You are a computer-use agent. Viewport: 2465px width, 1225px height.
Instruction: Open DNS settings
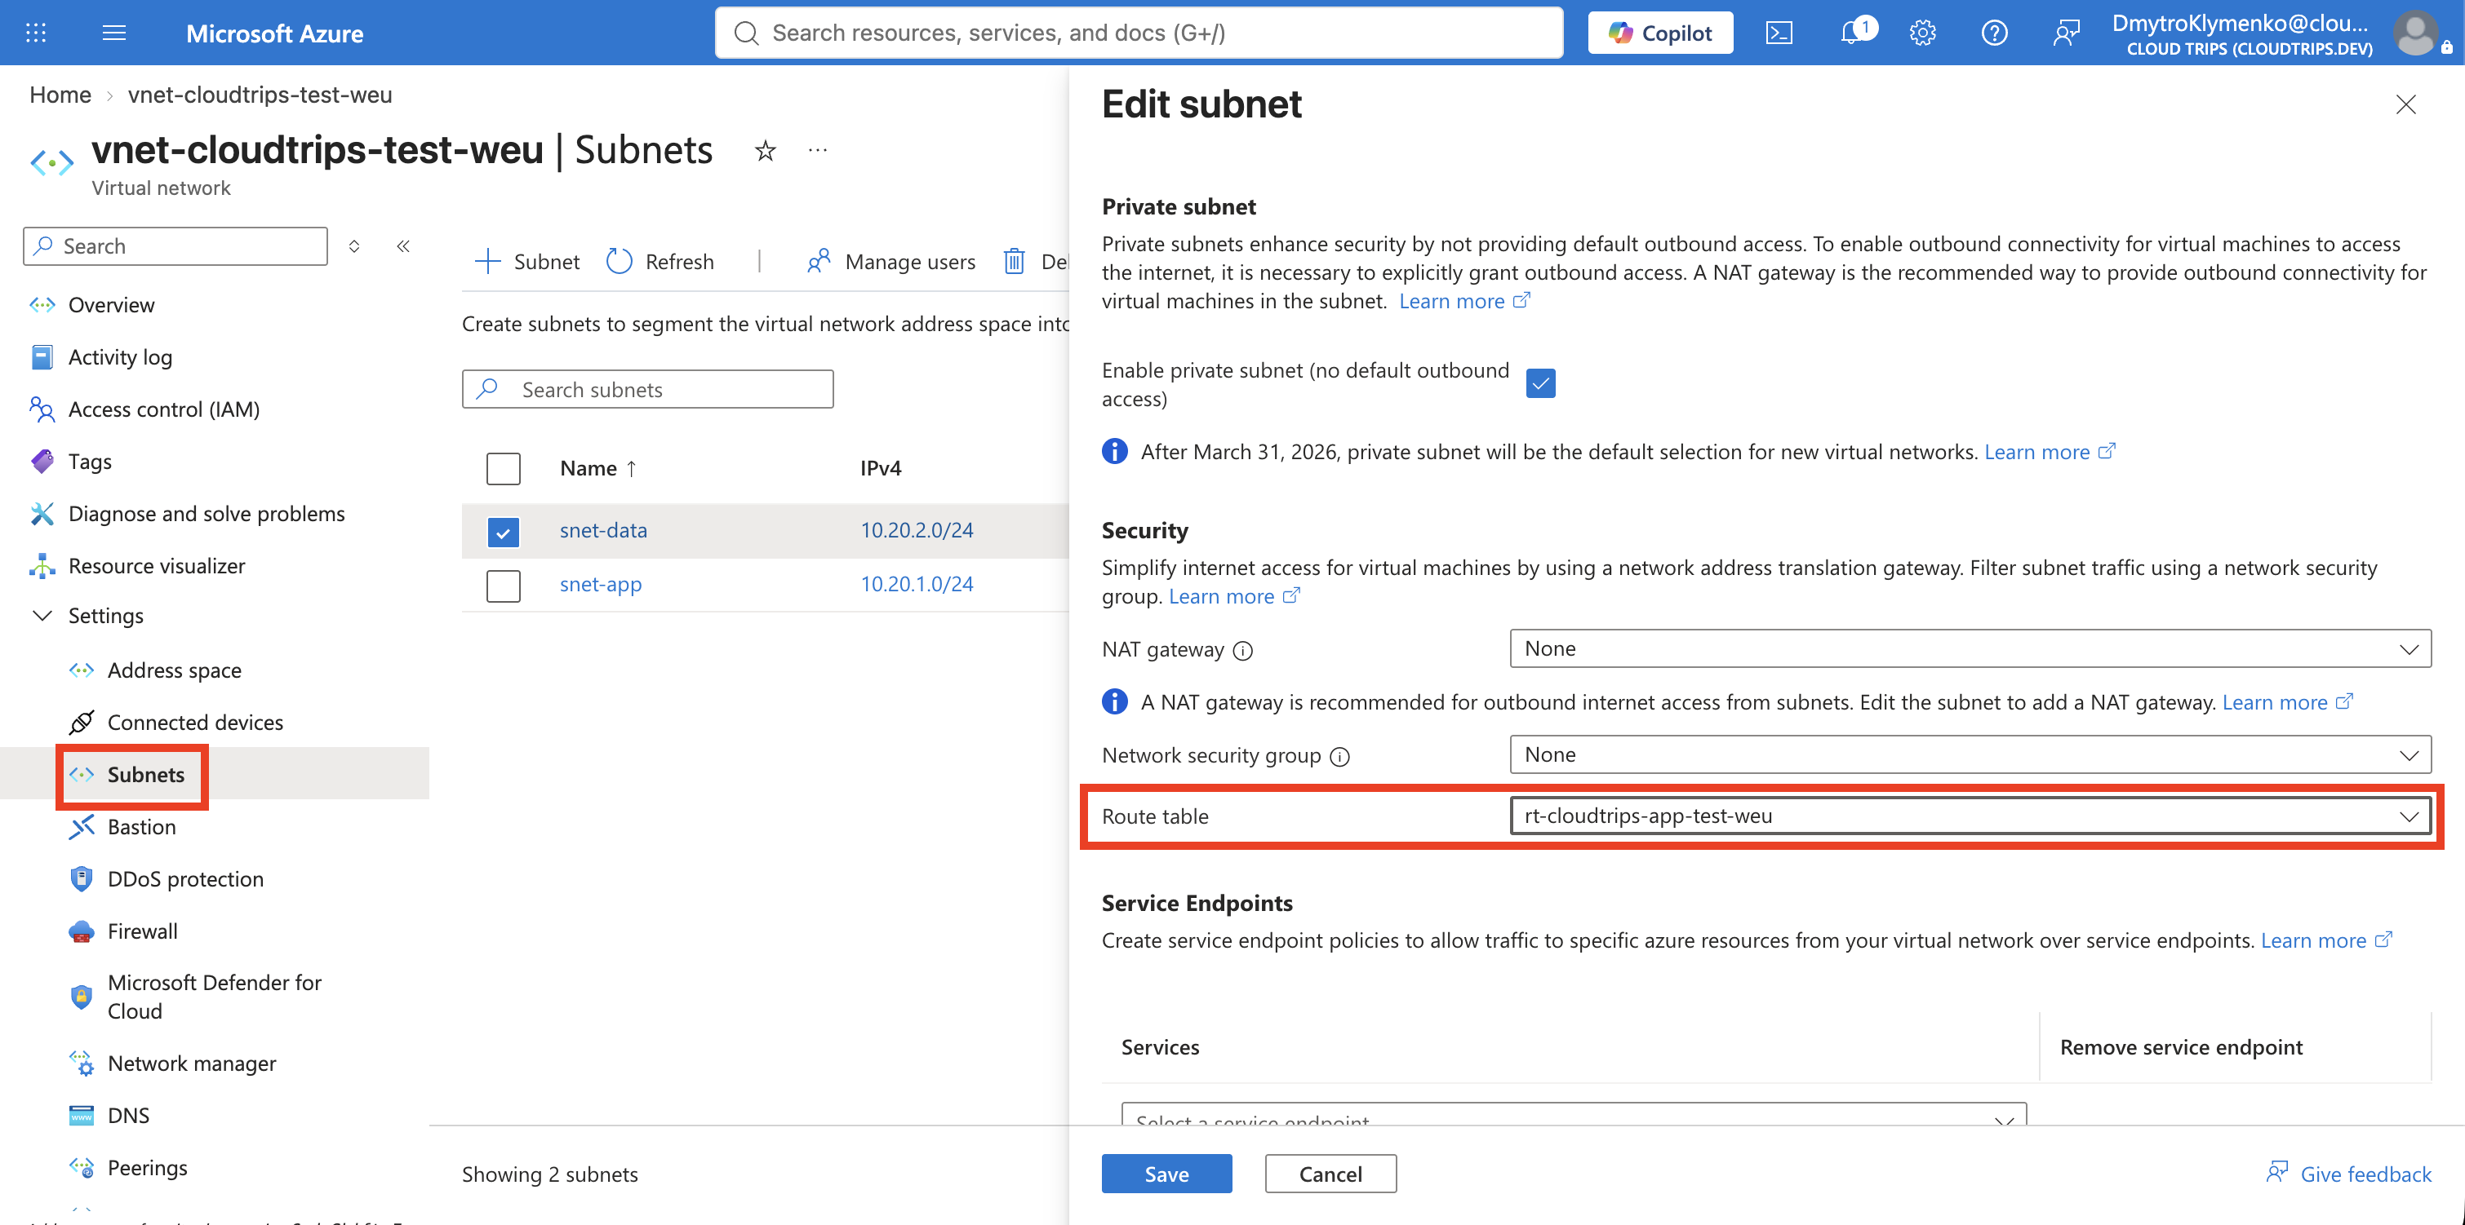pyautogui.click(x=128, y=1116)
